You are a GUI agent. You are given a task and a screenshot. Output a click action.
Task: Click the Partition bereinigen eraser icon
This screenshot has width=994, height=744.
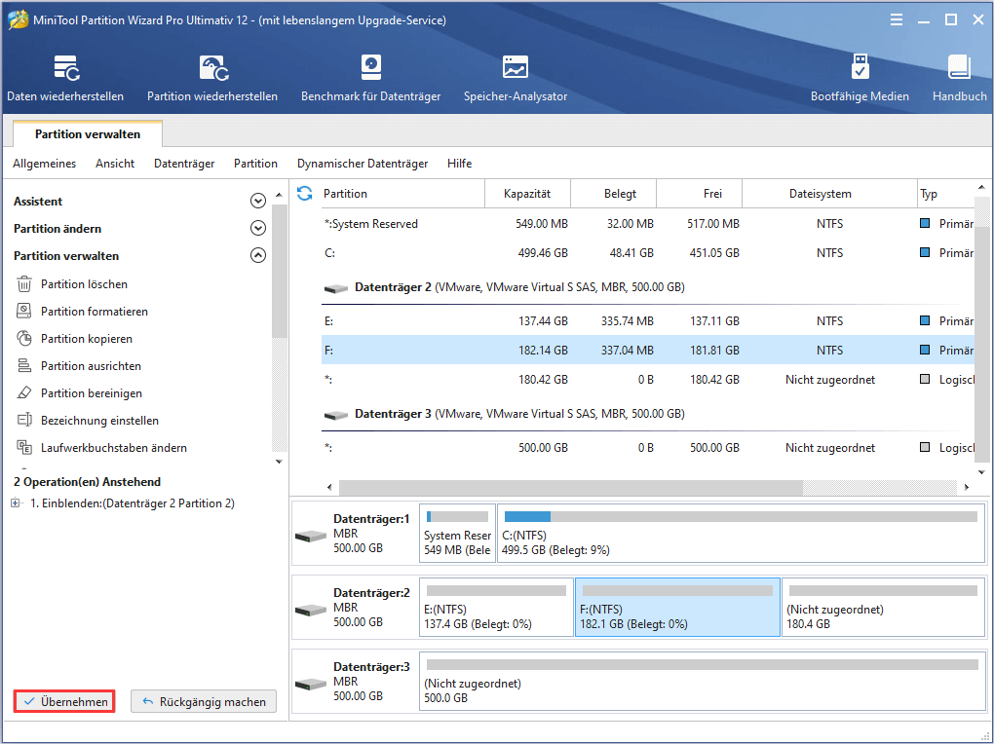pos(24,392)
